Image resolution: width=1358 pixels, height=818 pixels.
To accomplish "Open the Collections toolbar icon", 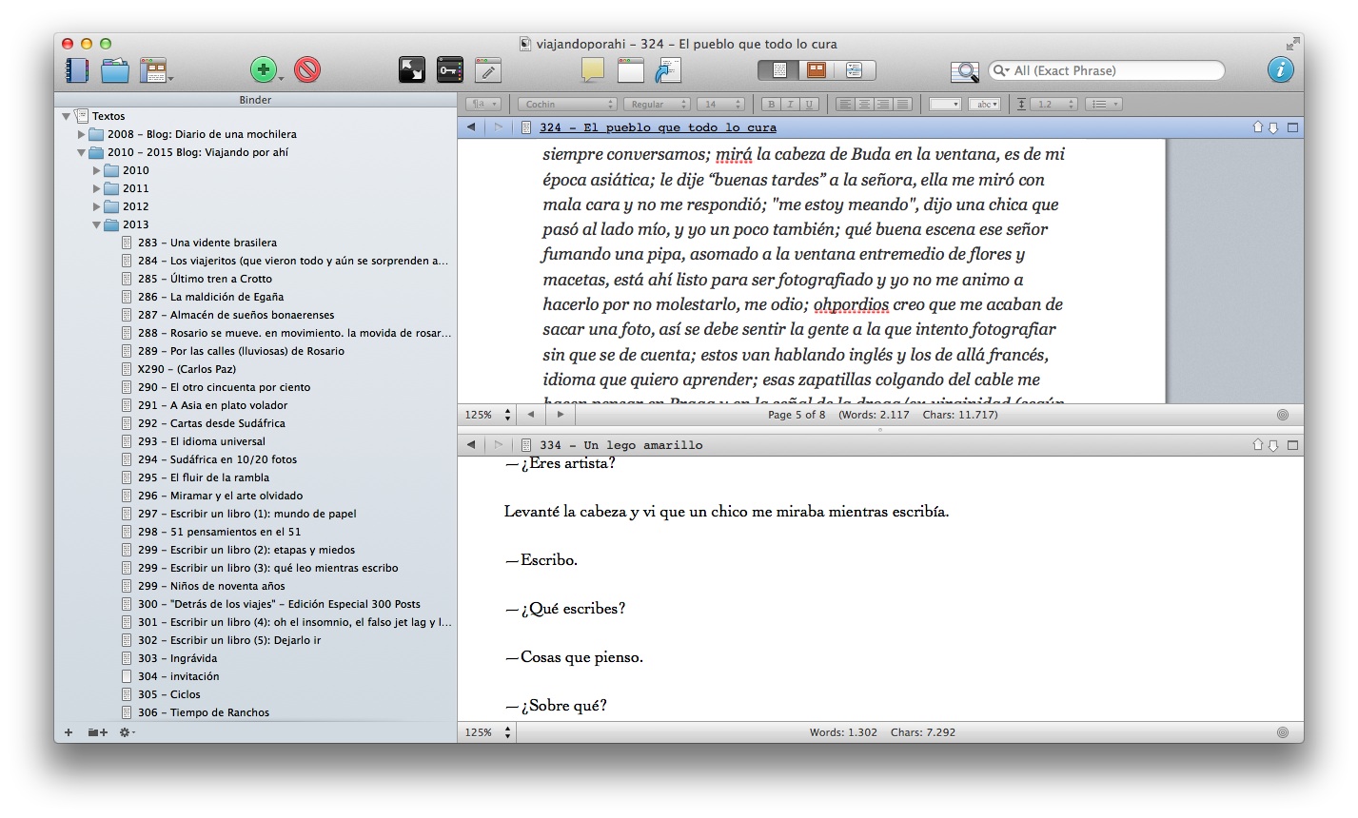I will [114, 70].
